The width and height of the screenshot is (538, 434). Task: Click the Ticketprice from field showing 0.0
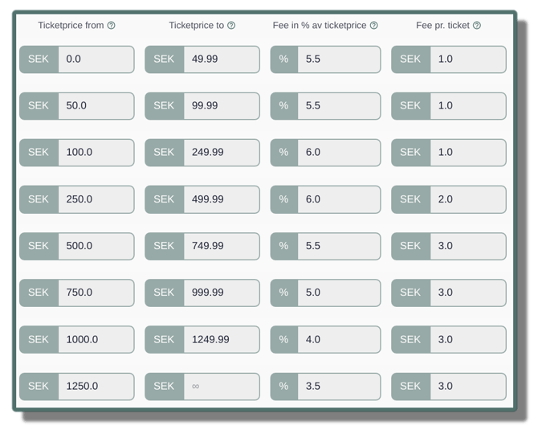point(95,59)
